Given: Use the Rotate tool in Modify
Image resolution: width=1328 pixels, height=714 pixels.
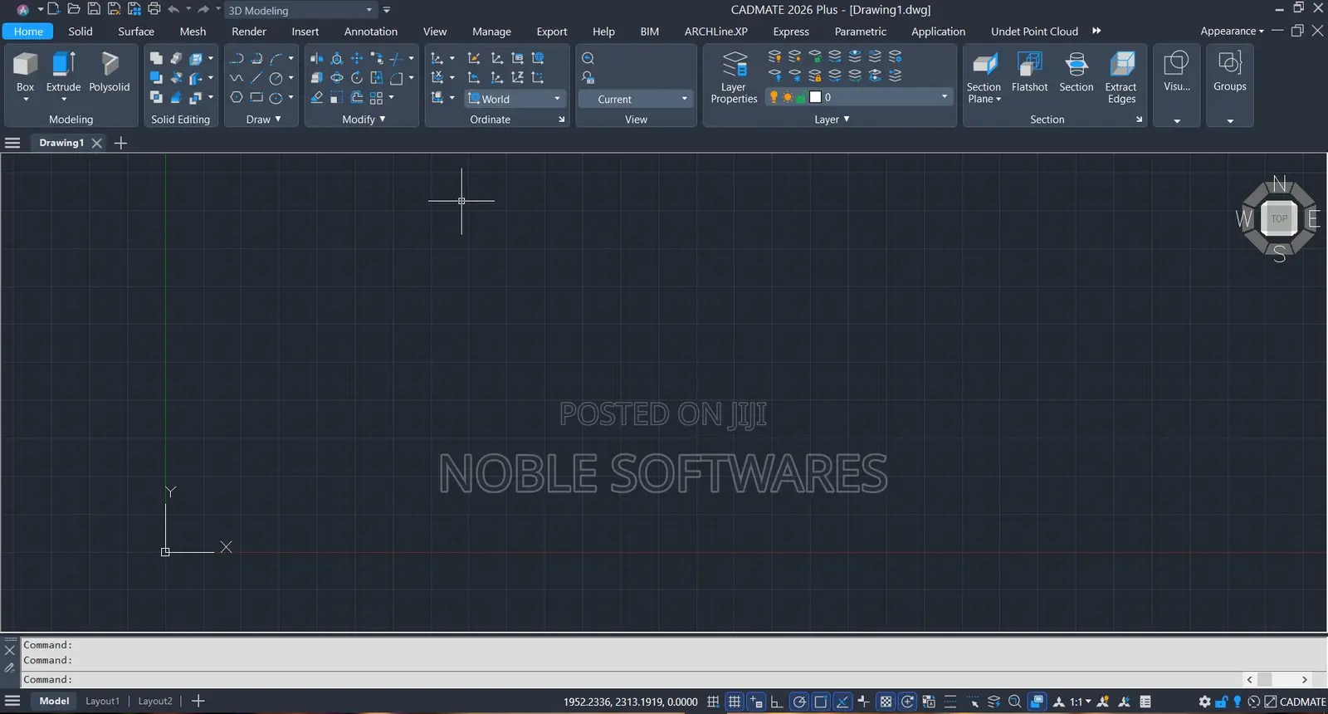Looking at the screenshot, I should 357,78.
